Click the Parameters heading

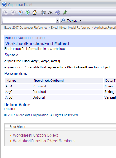16,73
